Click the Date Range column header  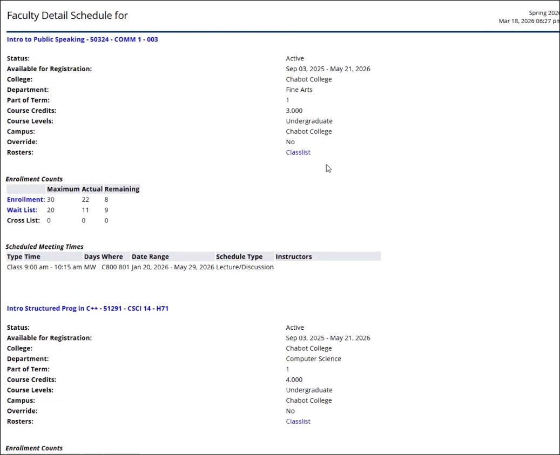pyautogui.click(x=150, y=256)
